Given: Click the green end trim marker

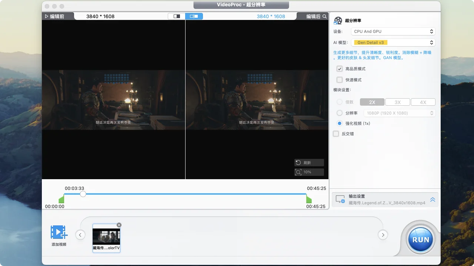Looking at the screenshot, I should click(x=309, y=199).
